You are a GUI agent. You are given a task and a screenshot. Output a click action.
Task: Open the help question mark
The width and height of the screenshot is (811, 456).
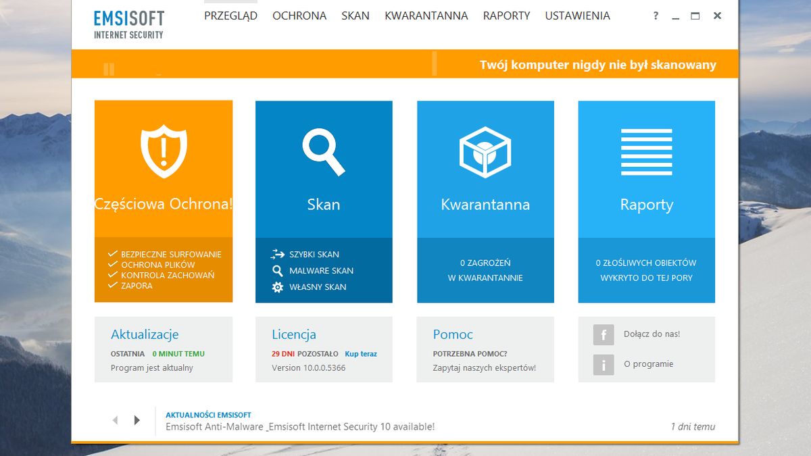point(656,16)
